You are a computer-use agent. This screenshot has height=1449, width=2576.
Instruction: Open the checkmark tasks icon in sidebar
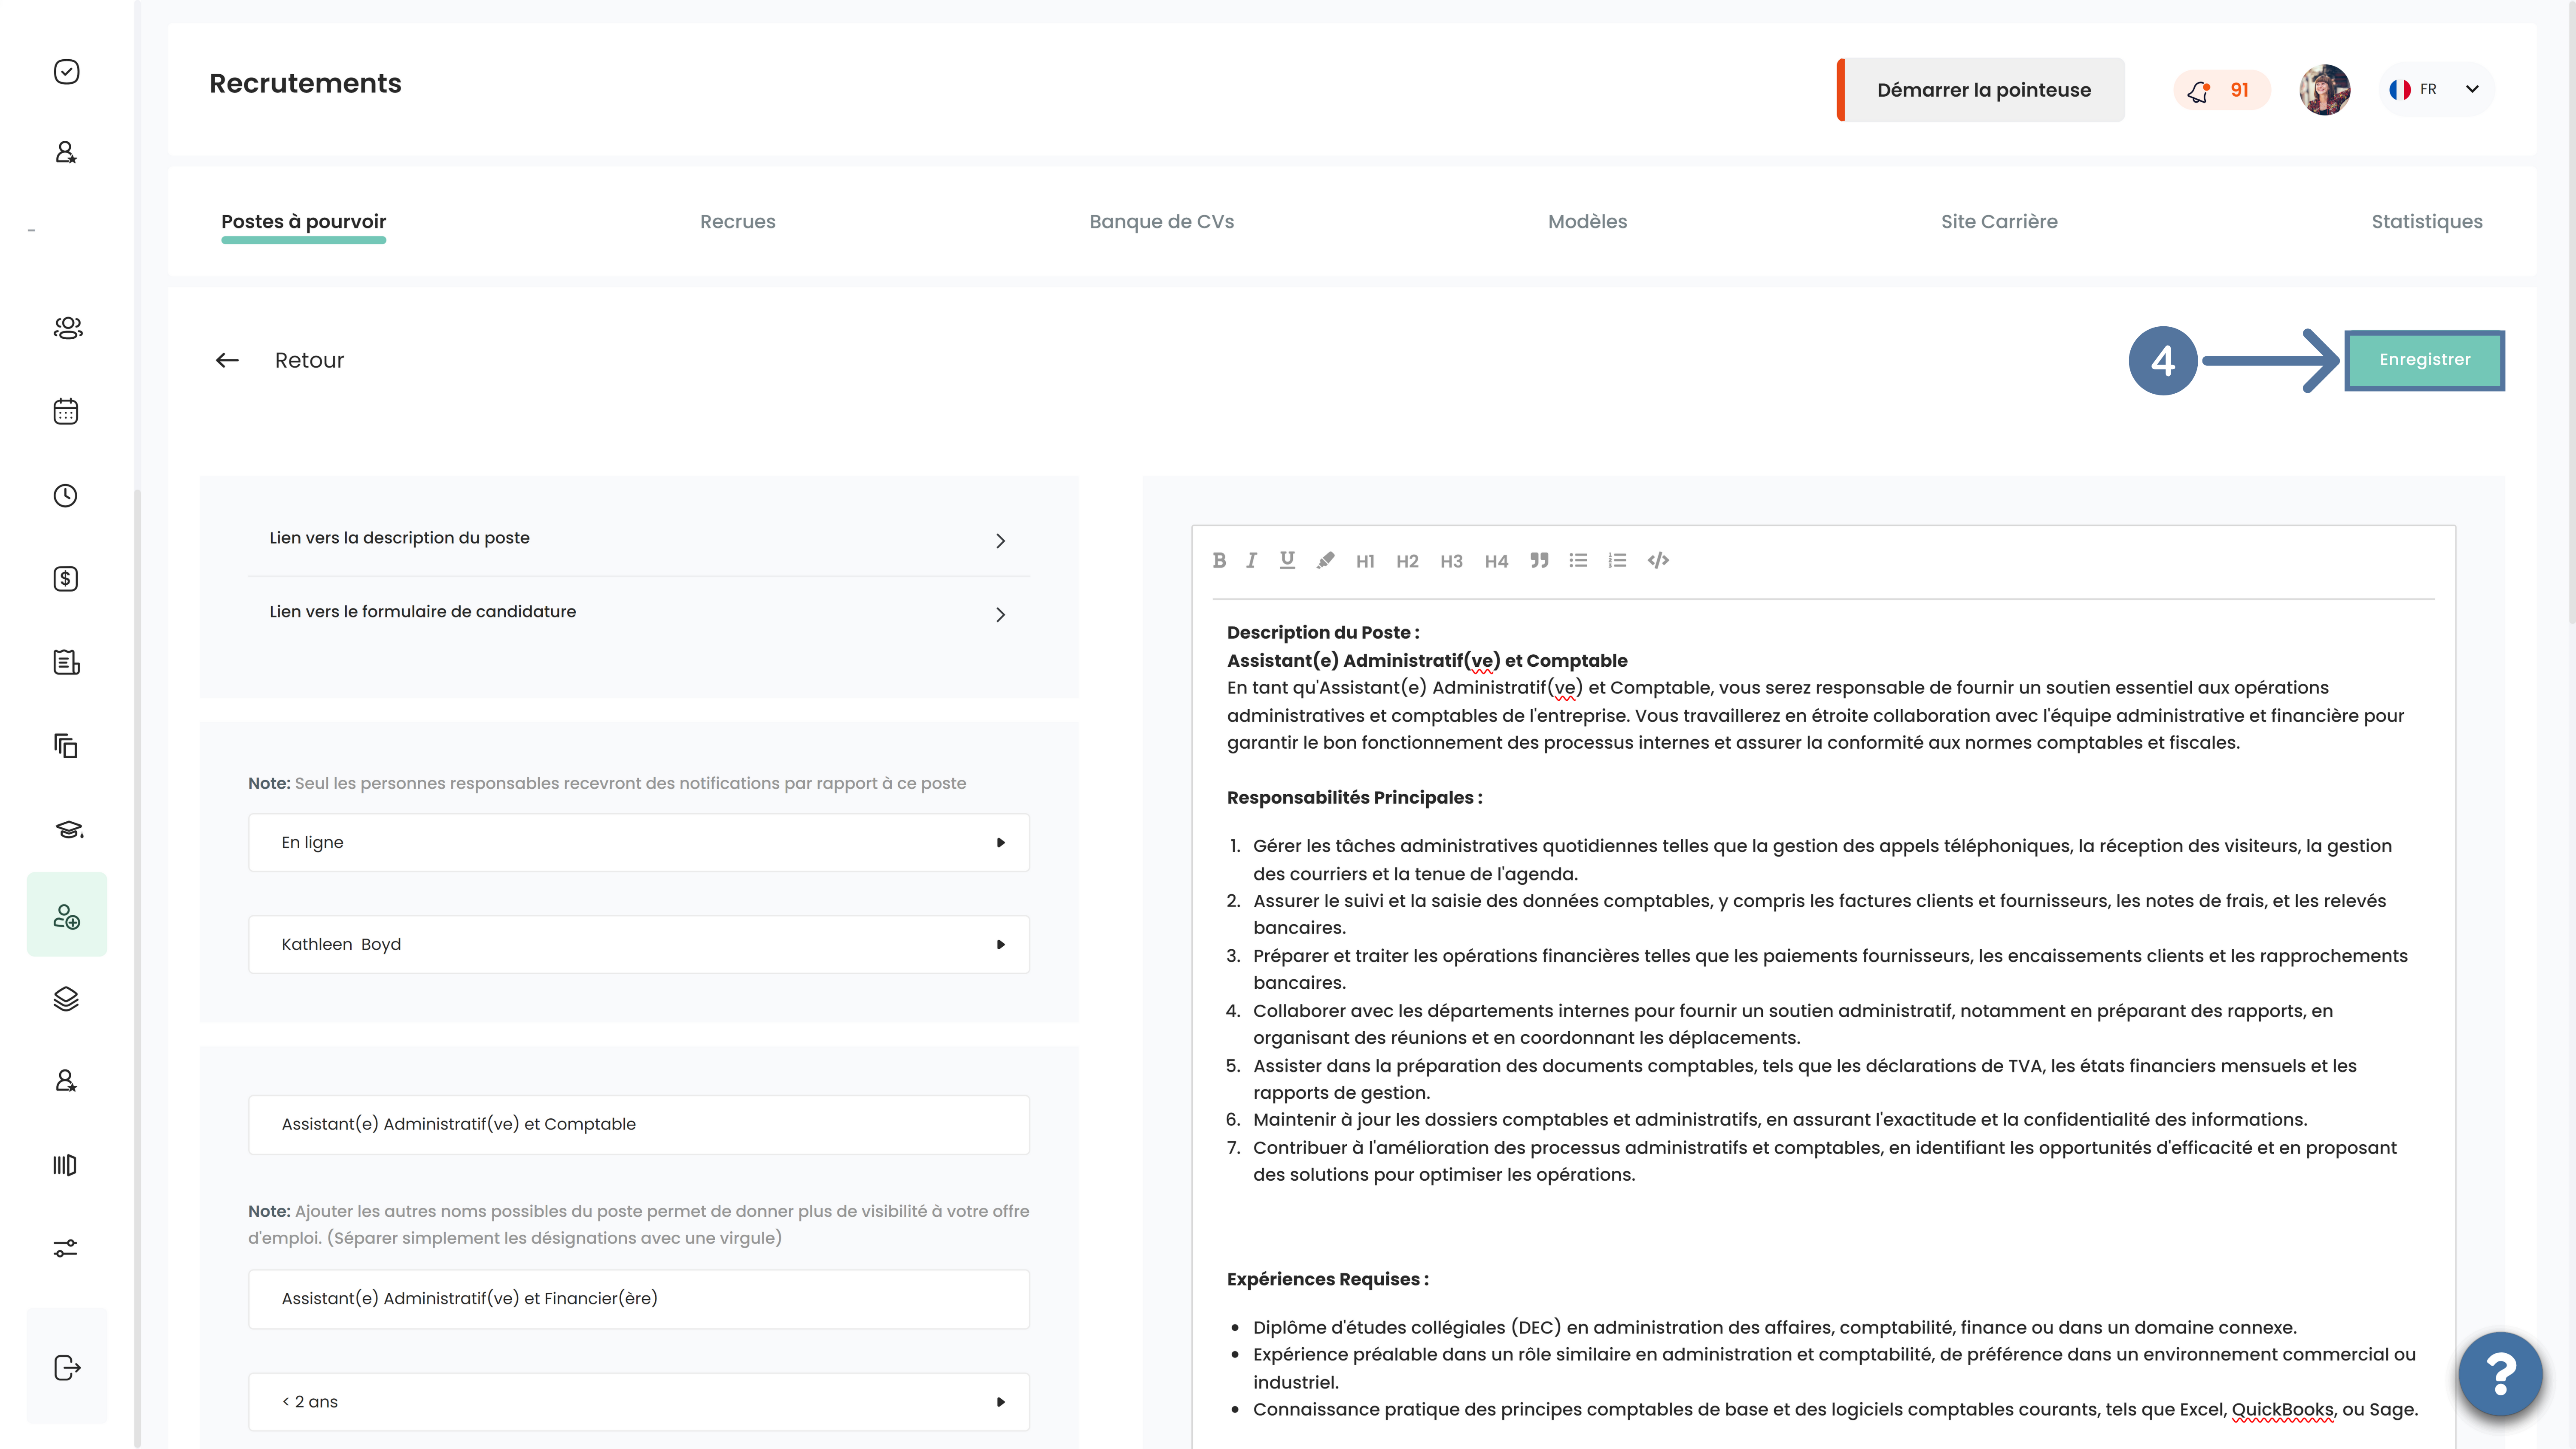coord(66,72)
